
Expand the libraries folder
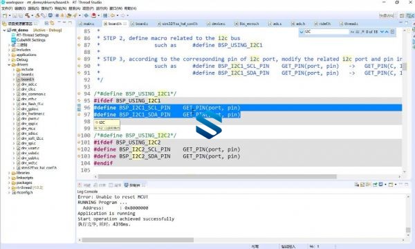click(9, 173)
